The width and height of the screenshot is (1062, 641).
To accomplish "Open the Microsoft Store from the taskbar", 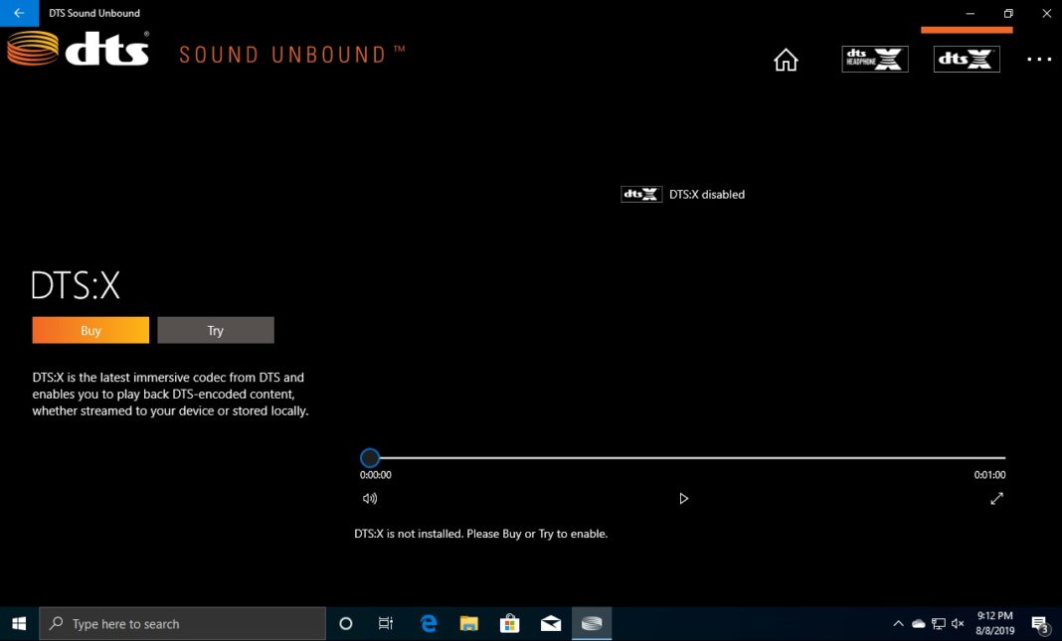I will [x=509, y=623].
